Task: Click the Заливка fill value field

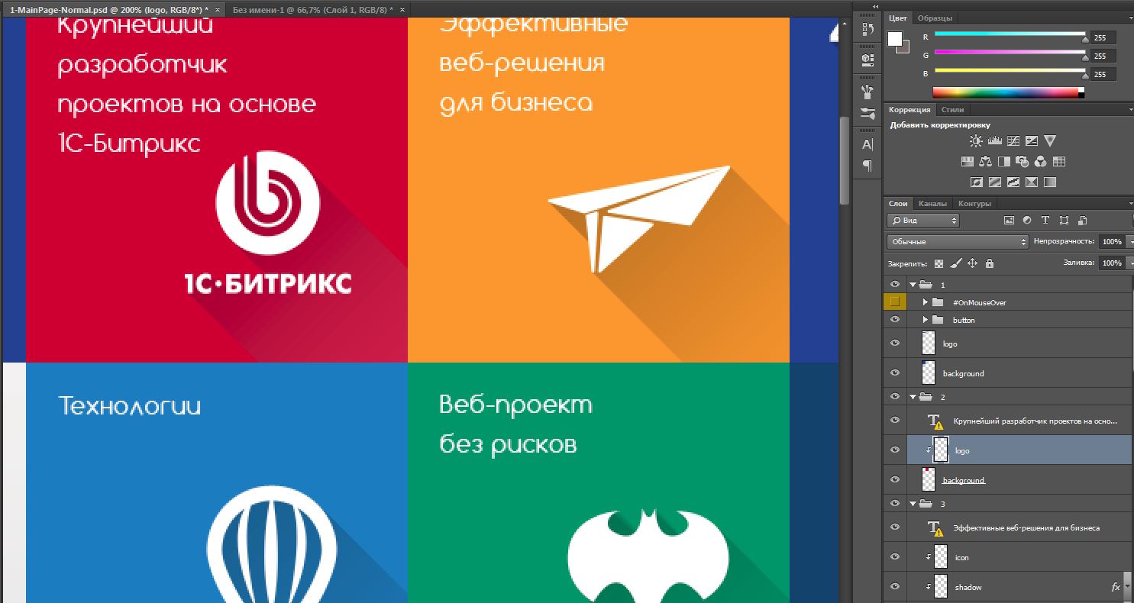Action: [x=1111, y=263]
